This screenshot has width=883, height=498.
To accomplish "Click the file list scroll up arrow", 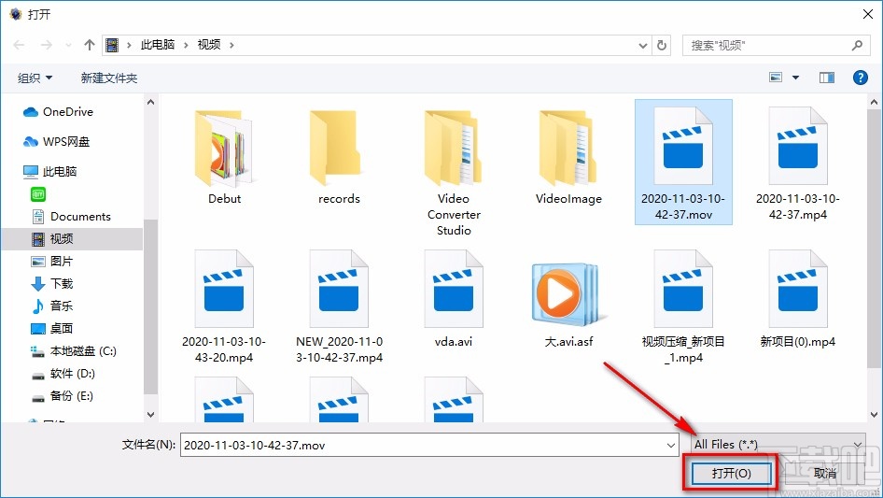I will [x=874, y=102].
